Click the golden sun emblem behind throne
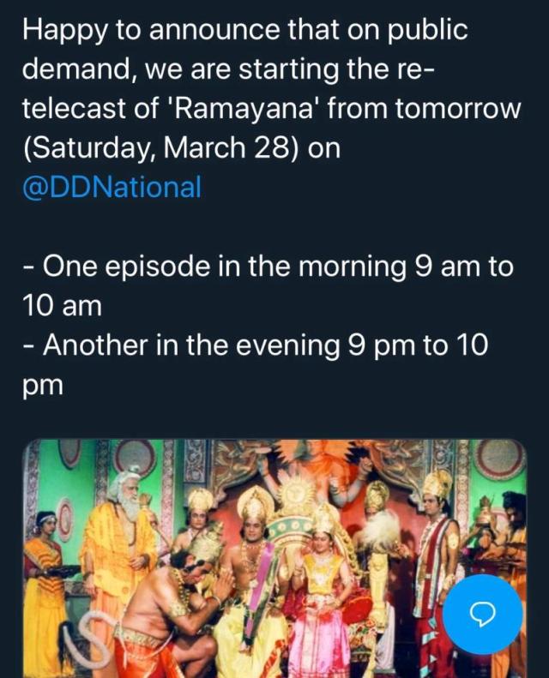Image resolution: width=549 pixels, height=678 pixels. pos(299,495)
